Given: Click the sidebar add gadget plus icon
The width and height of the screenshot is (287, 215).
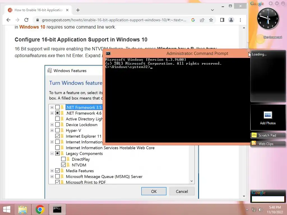Looking at the screenshot, I should [x=271, y=3].
